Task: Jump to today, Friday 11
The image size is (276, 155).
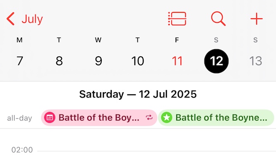Action: [177, 61]
